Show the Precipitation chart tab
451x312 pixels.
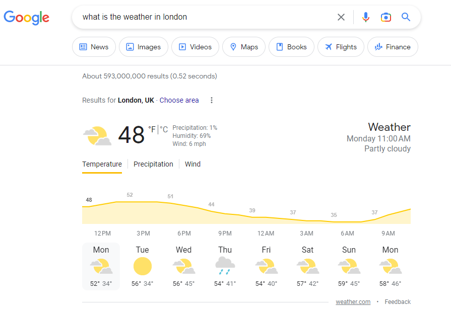pyautogui.click(x=153, y=164)
